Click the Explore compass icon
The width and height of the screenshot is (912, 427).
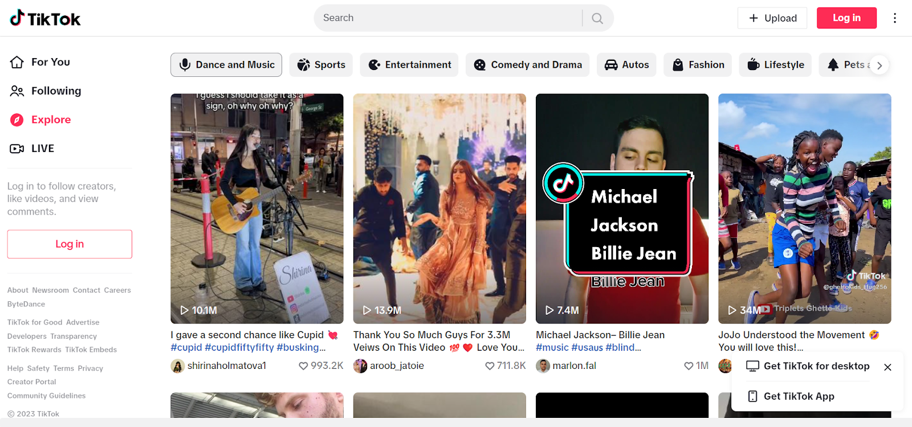coord(17,120)
